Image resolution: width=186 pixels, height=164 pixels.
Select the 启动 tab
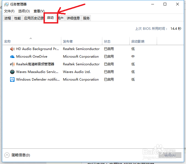point(50,18)
